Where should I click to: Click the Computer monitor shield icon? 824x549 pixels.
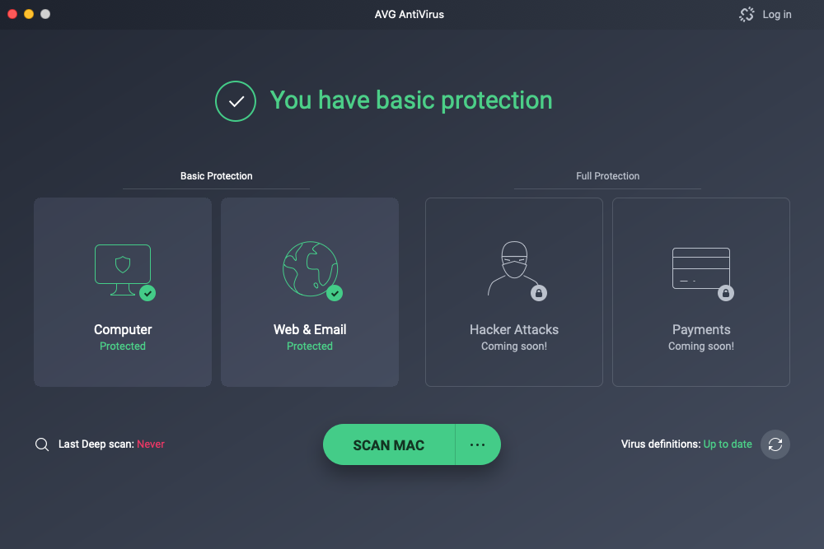[123, 270]
